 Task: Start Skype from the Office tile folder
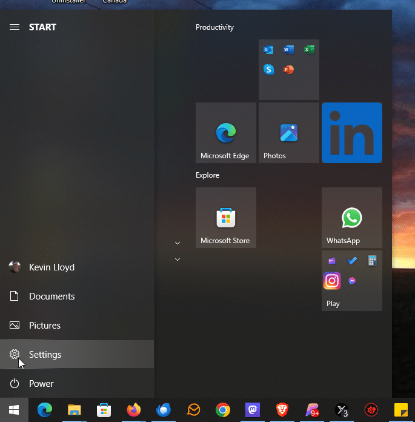[268, 70]
